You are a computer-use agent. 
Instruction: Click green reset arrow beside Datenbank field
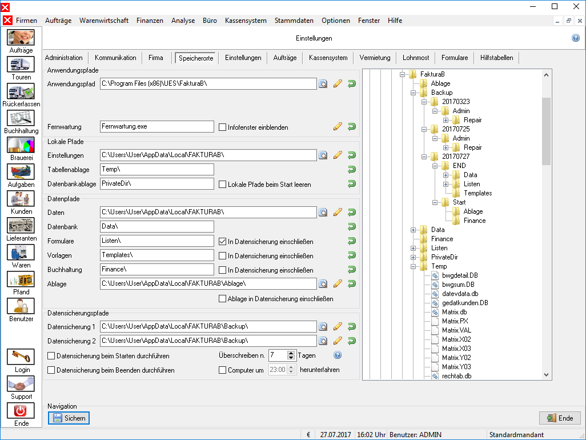(352, 226)
